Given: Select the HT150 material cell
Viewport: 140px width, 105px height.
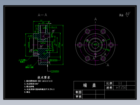Looking at the screenshot, I should 120,88.
